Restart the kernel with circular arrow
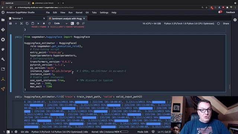Screen dimensions: 238x134 point(49,23)
